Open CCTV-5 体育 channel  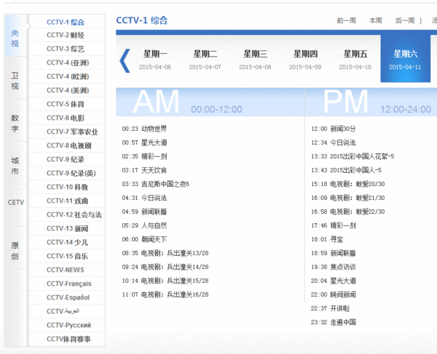pos(67,104)
